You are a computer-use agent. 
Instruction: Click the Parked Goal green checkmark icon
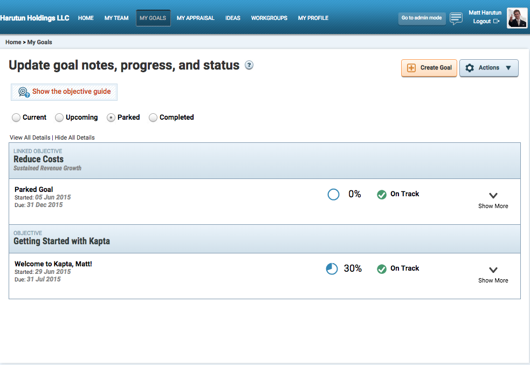point(382,194)
